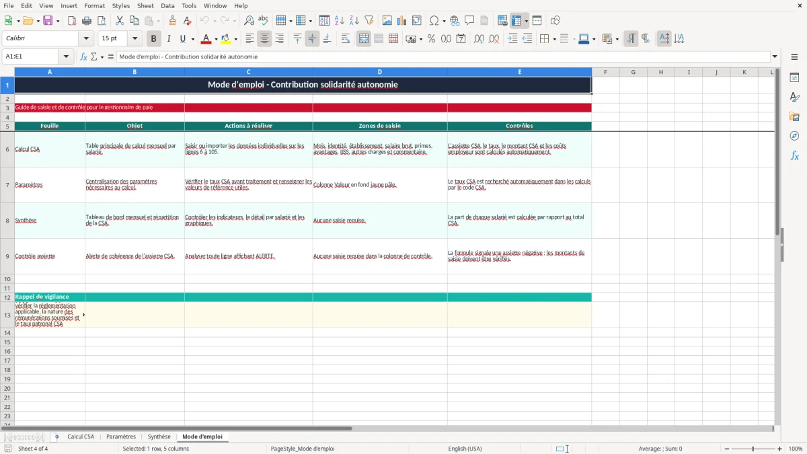Click the AutoFilter funnel icon
This screenshot has height=454, width=807.
pos(369,21)
